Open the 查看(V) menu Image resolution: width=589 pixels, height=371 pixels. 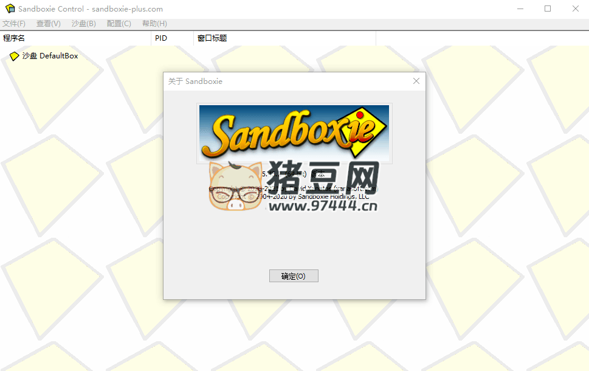click(x=49, y=24)
